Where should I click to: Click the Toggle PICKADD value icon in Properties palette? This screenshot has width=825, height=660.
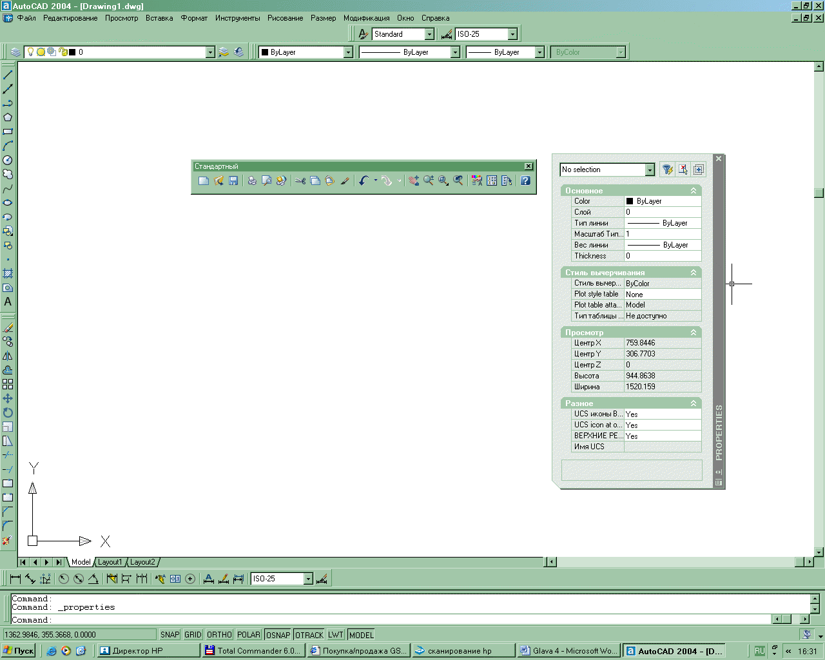tap(699, 170)
